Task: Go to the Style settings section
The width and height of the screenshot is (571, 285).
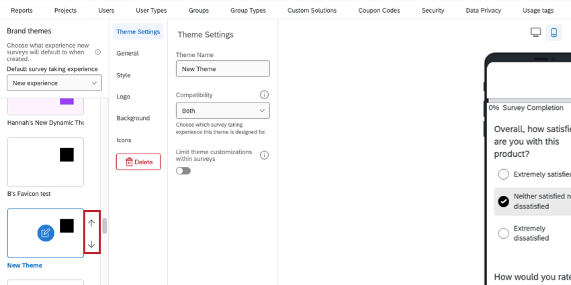Action: point(124,75)
